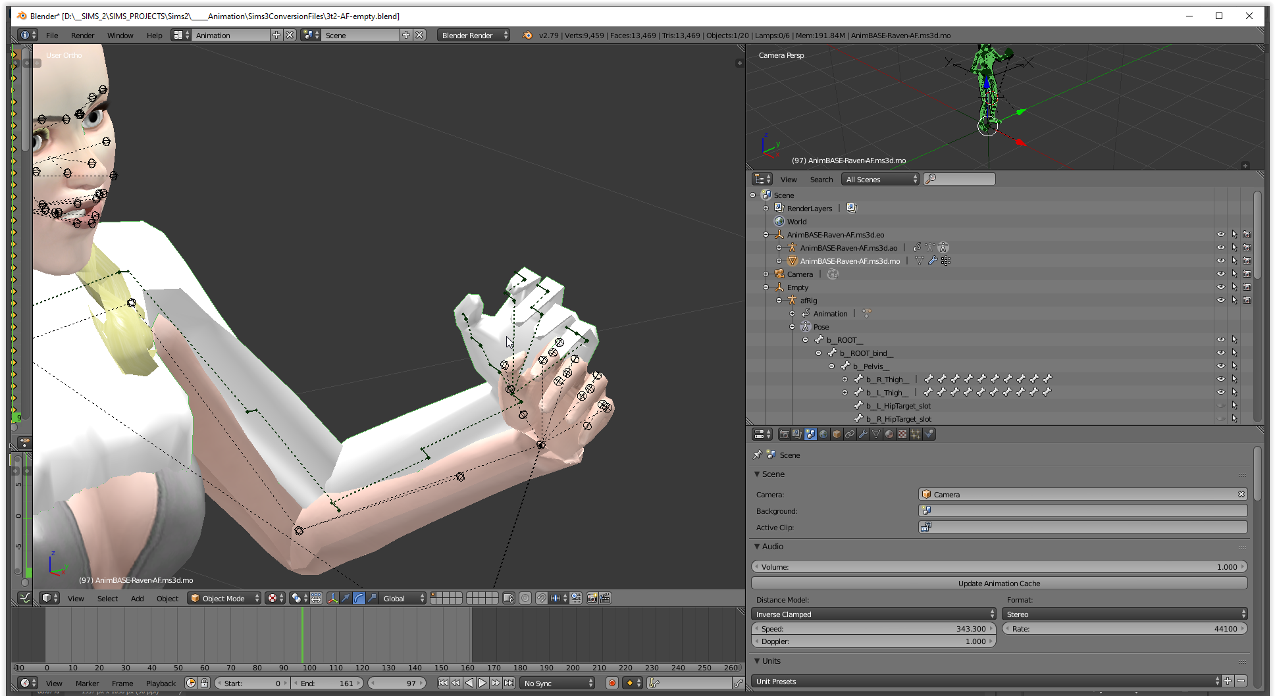Viewport: 1275px width, 696px height.
Task: Expand the RenderLayers tree item
Action: (x=766, y=209)
